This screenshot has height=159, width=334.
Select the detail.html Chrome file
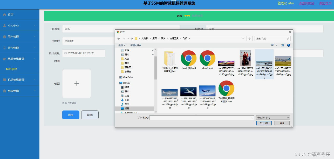point(208,60)
